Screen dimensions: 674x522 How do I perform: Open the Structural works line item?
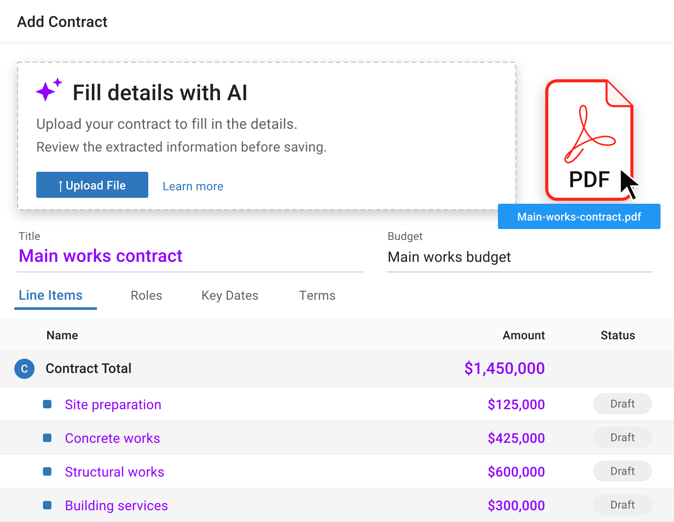click(x=115, y=472)
